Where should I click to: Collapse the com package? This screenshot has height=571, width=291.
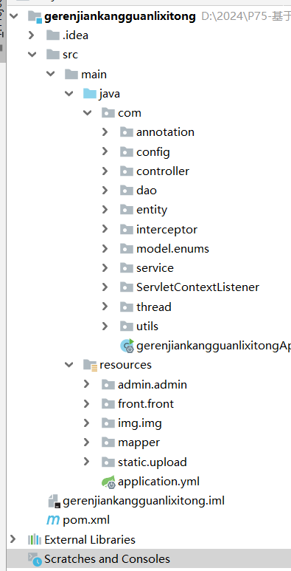click(87, 113)
